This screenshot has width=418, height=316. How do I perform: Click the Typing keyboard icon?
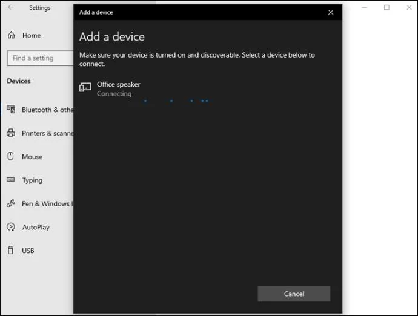(11, 180)
